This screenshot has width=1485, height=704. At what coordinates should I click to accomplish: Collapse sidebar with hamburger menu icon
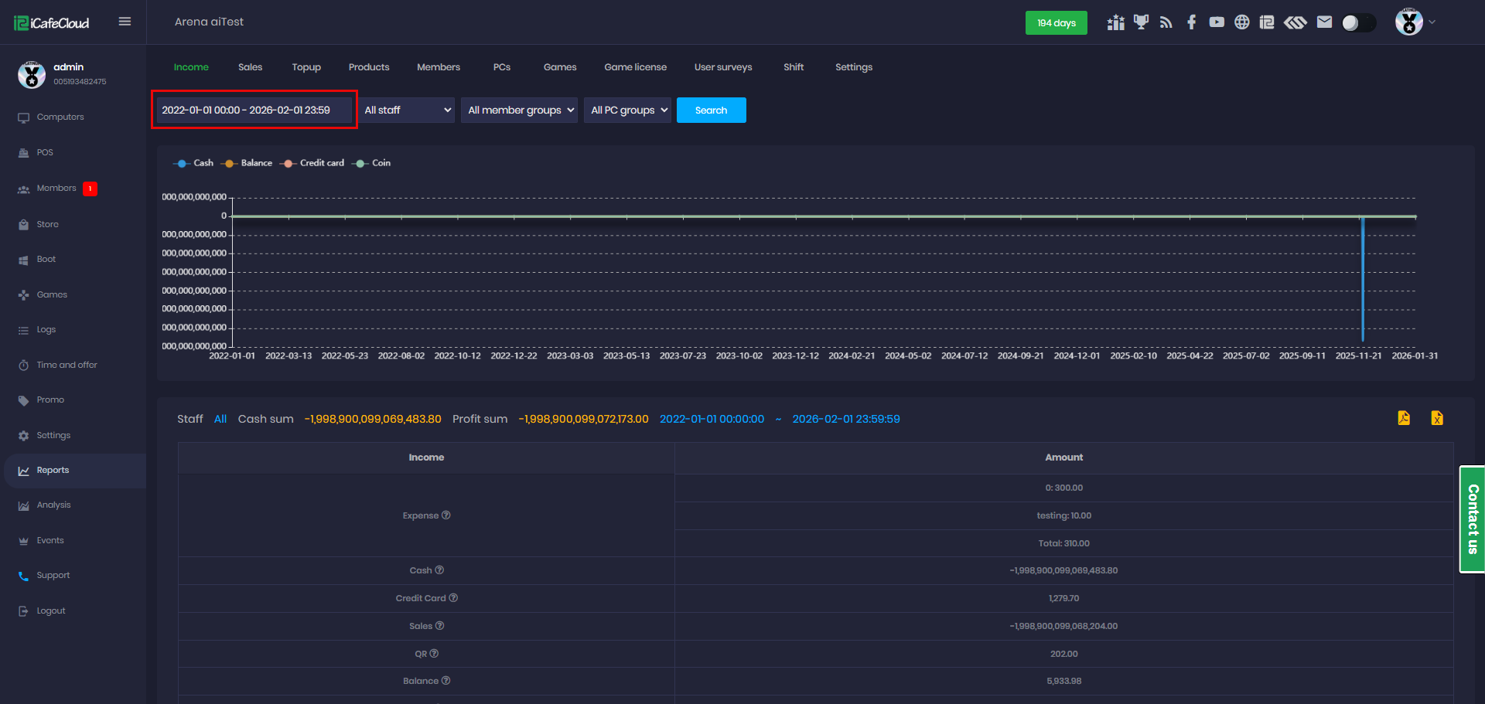125,22
